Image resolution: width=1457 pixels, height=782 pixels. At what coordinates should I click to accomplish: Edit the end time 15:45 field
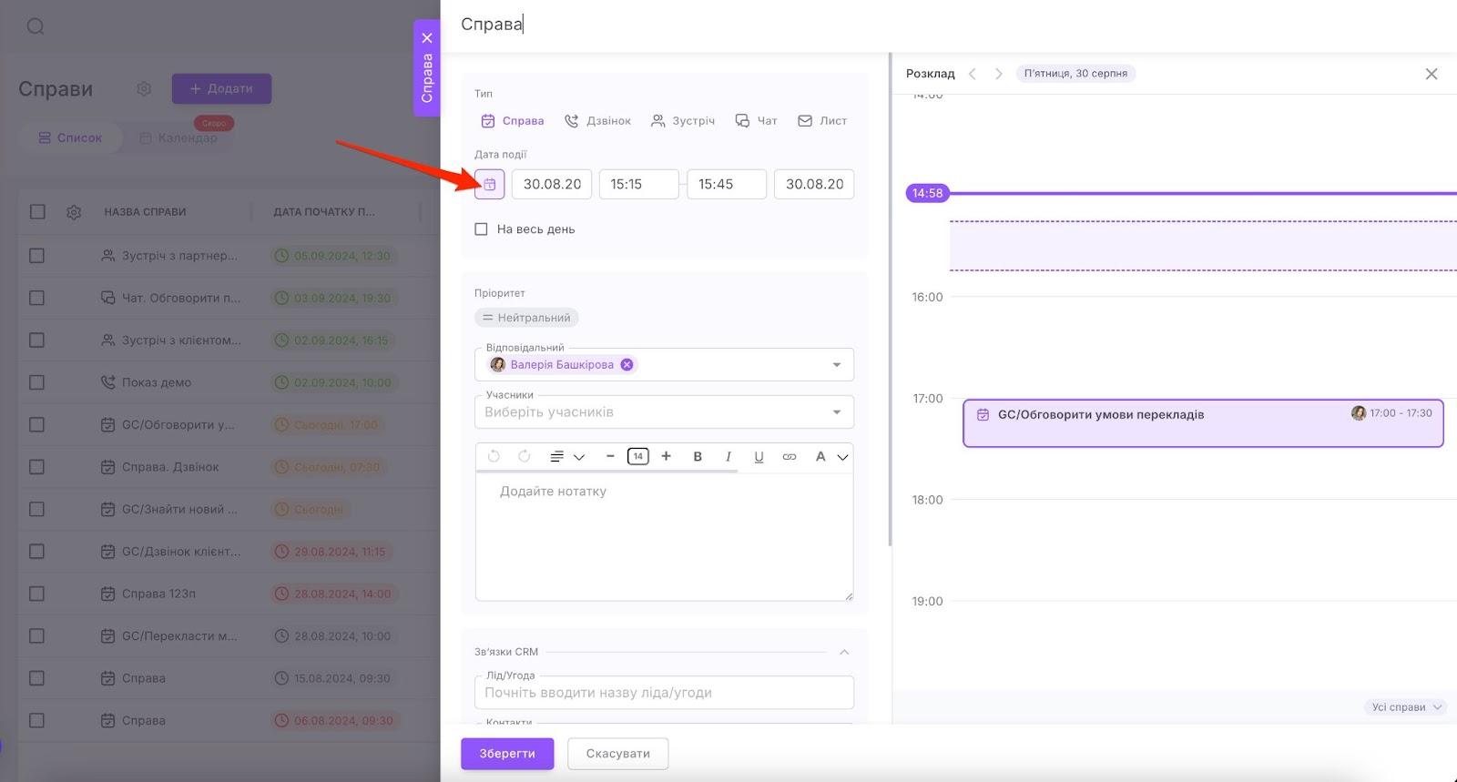click(x=727, y=184)
